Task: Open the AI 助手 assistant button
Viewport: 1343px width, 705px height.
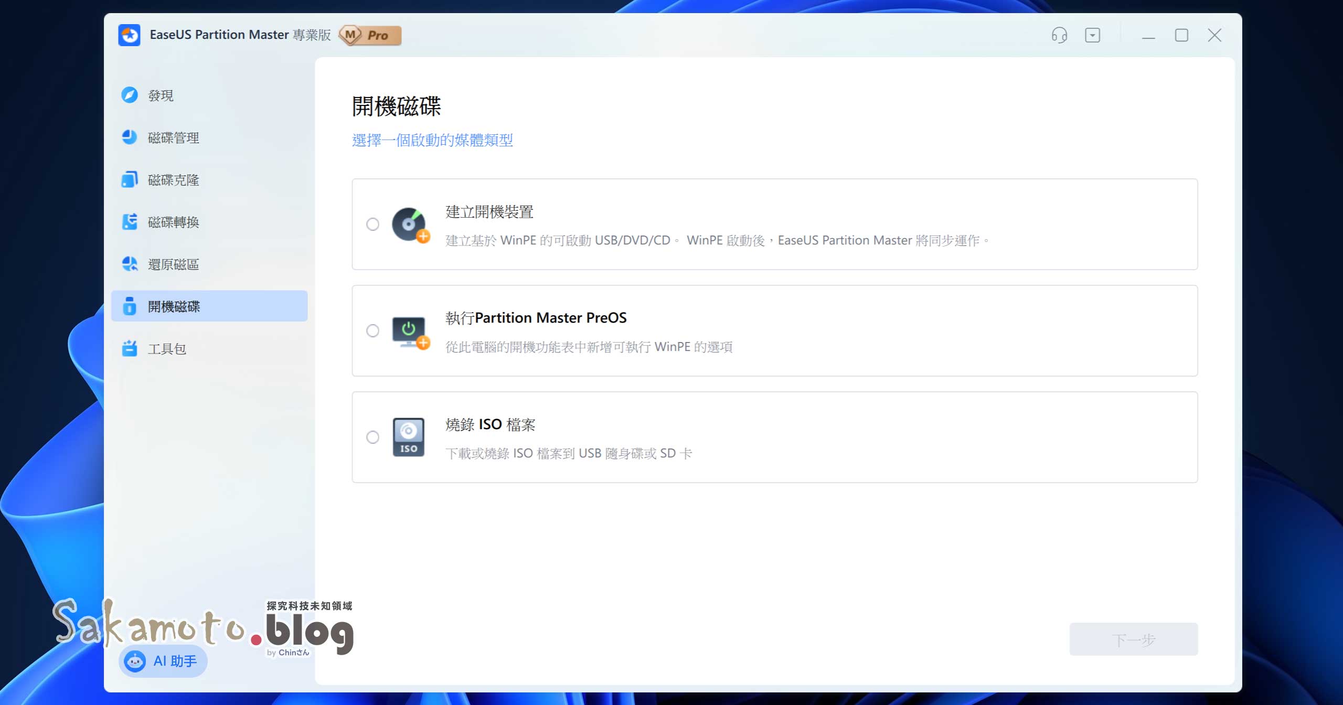Action: tap(163, 661)
